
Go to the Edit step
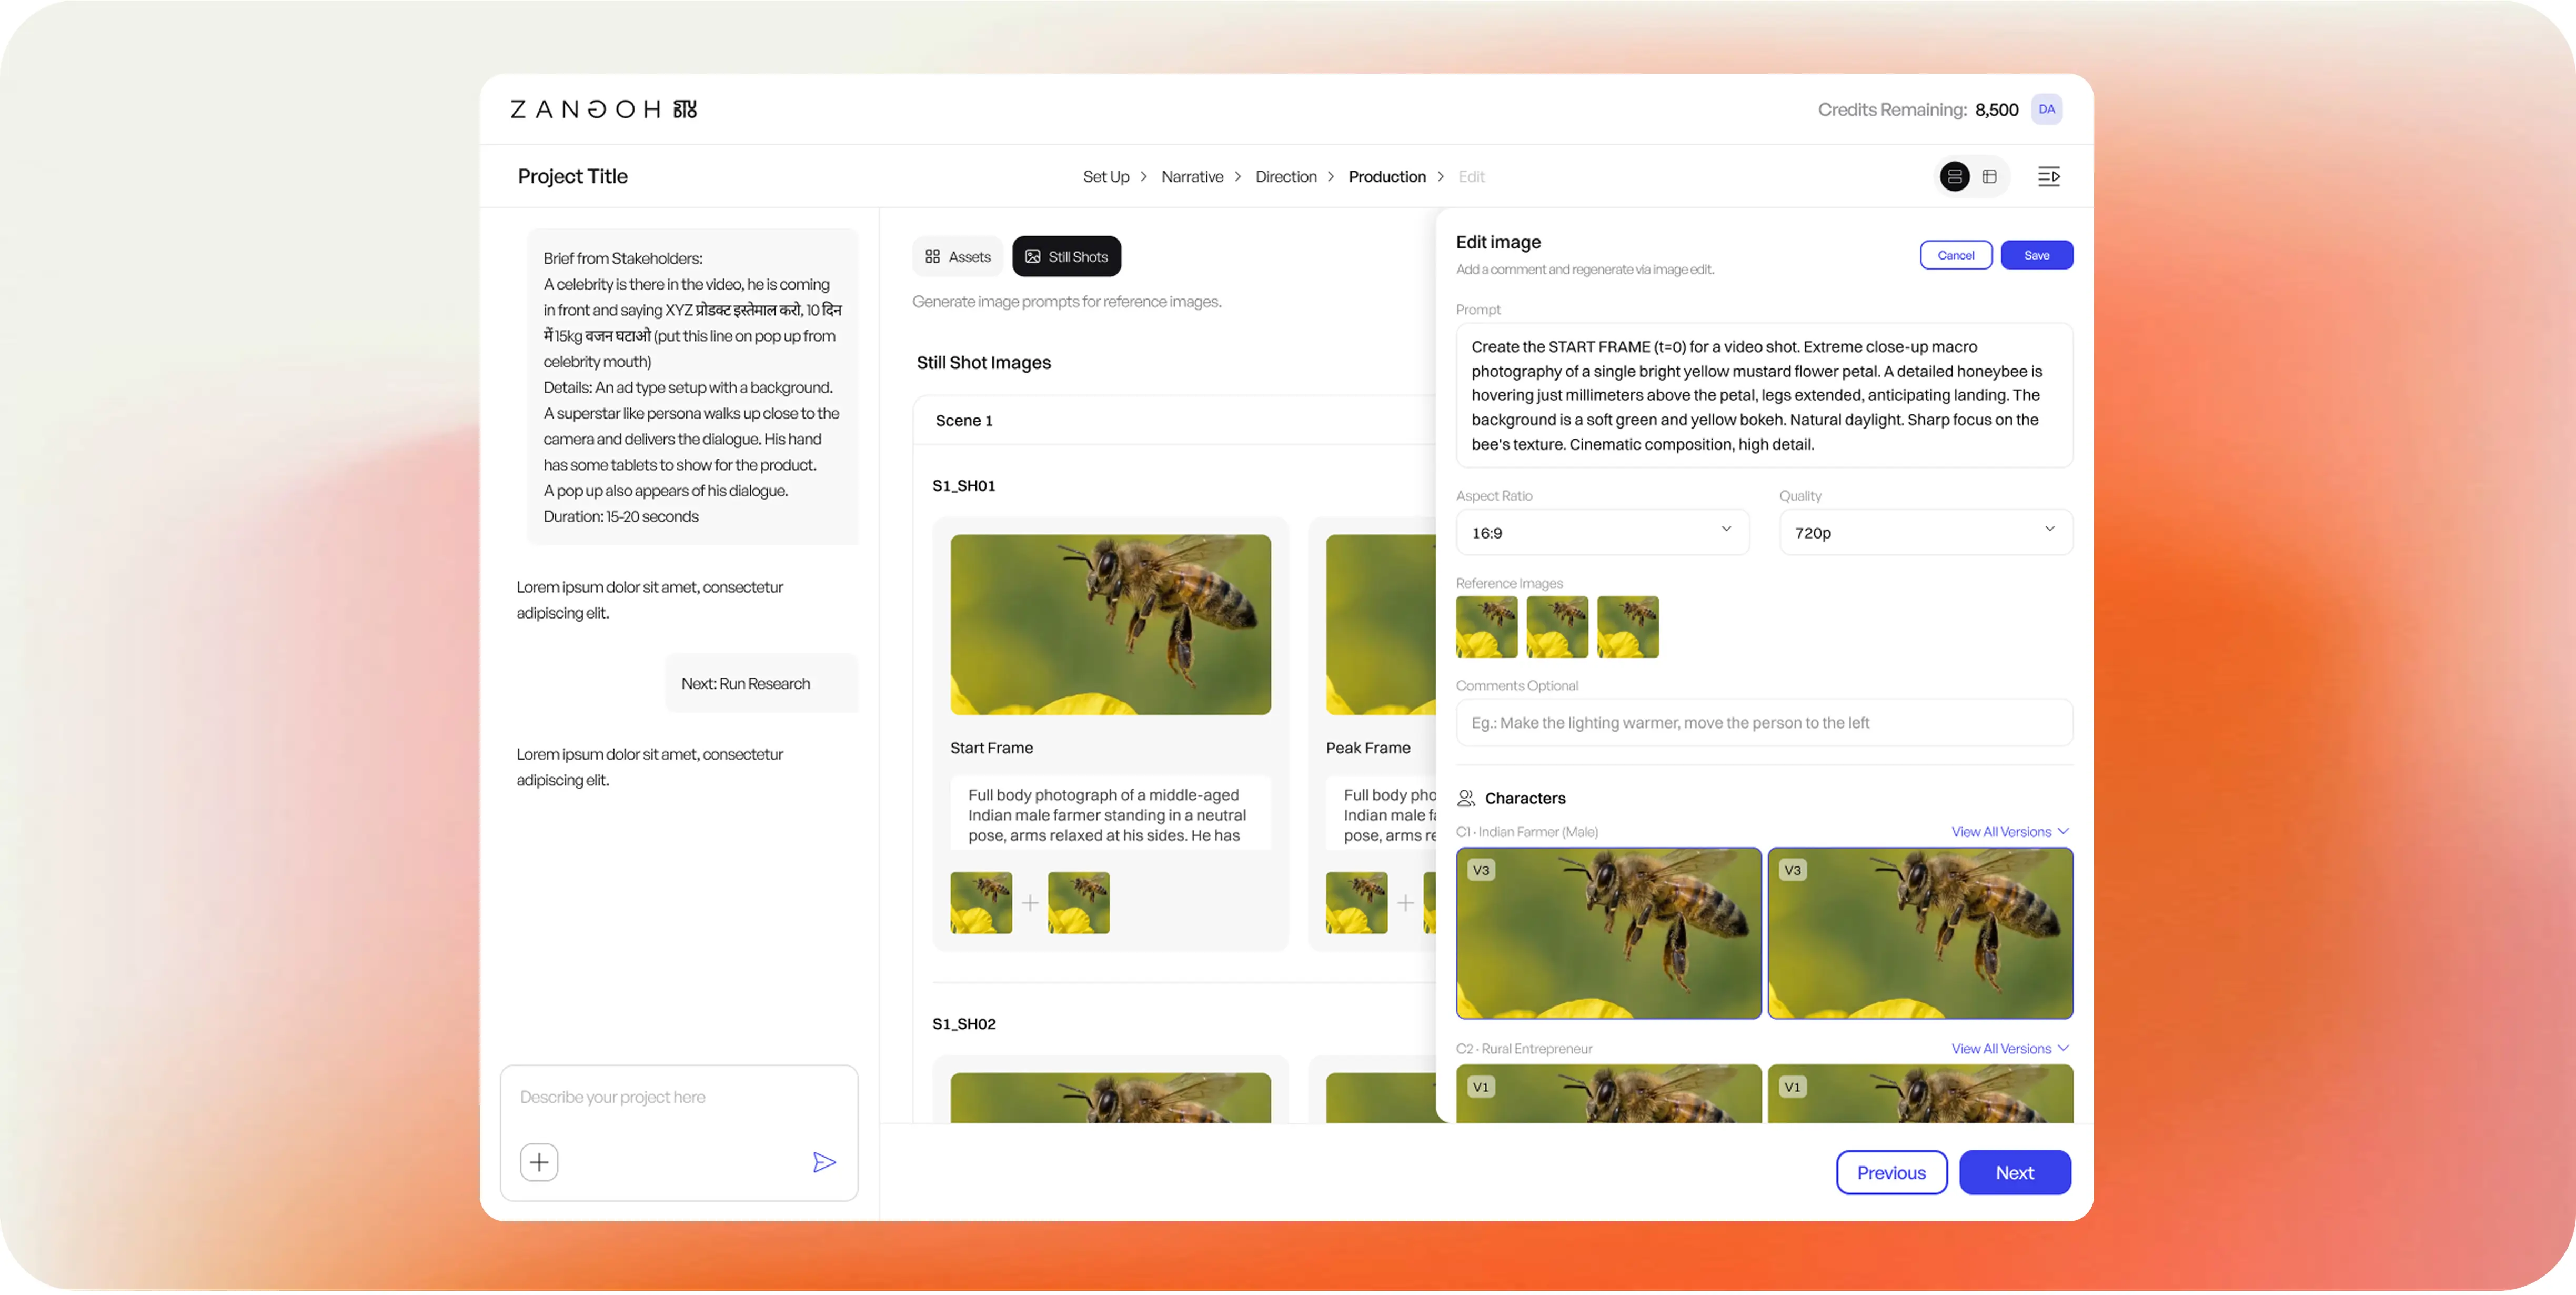[x=1471, y=177]
